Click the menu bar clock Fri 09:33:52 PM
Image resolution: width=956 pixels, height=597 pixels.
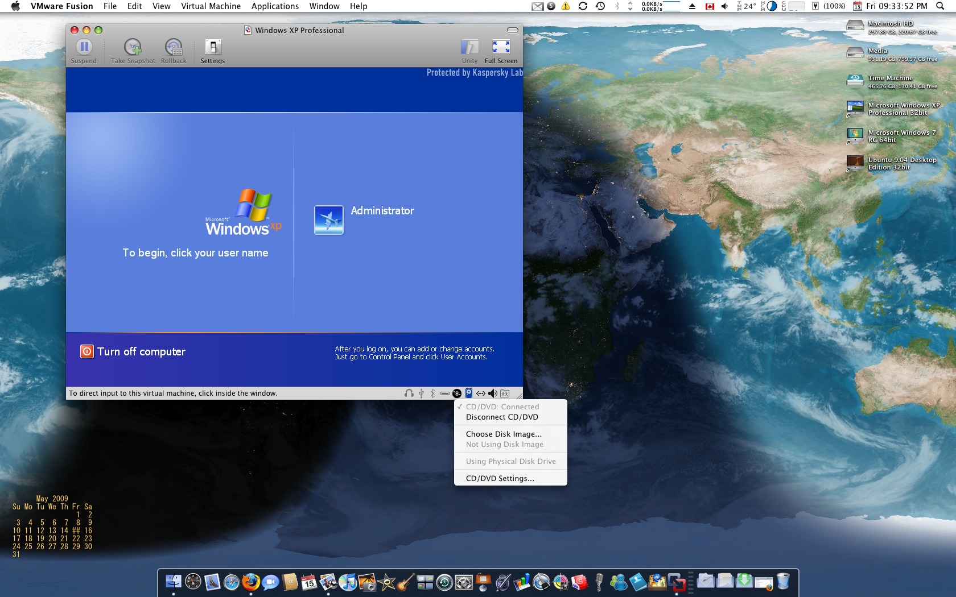(897, 6)
